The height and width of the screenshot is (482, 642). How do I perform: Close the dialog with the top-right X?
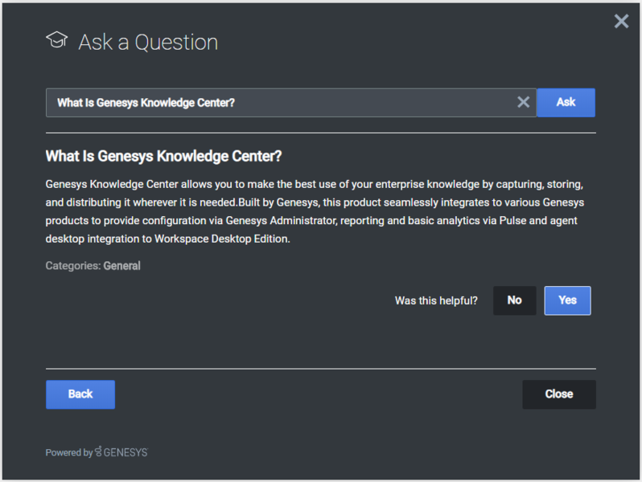pyautogui.click(x=621, y=22)
